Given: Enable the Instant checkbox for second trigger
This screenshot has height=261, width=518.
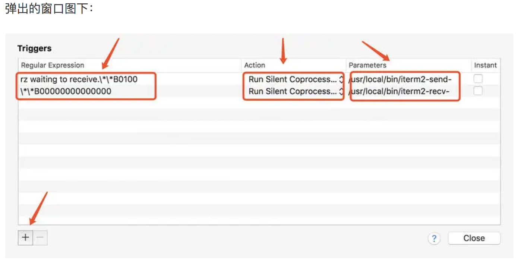Looking at the screenshot, I should (x=478, y=91).
